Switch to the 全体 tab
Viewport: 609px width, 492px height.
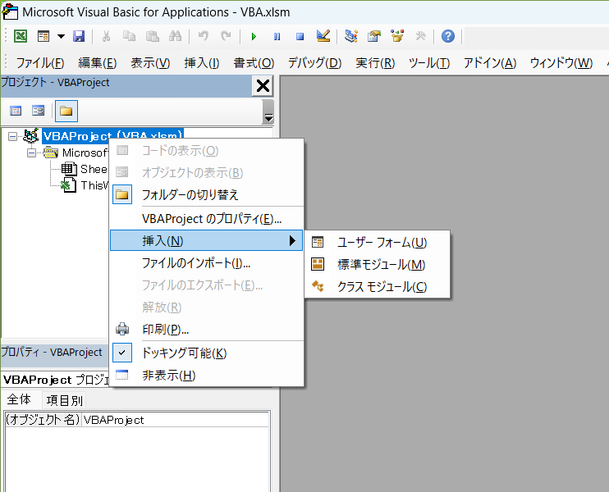[x=19, y=399]
